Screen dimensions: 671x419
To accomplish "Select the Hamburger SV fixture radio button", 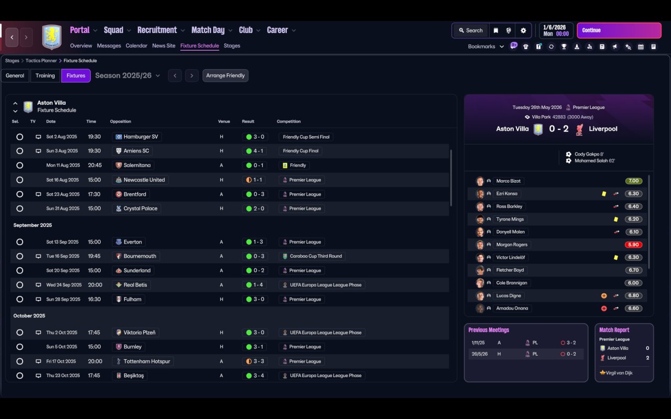I will pos(19,137).
